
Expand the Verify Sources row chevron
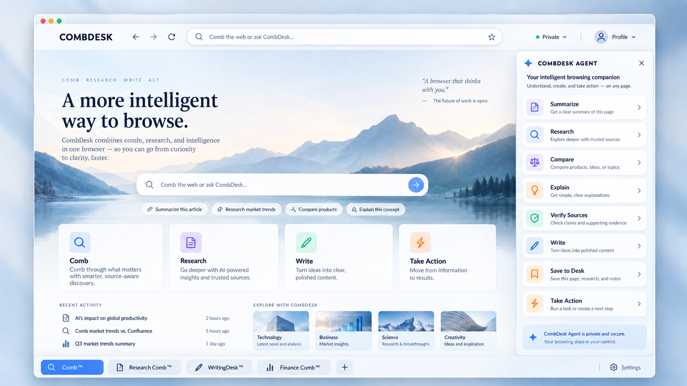coord(639,218)
